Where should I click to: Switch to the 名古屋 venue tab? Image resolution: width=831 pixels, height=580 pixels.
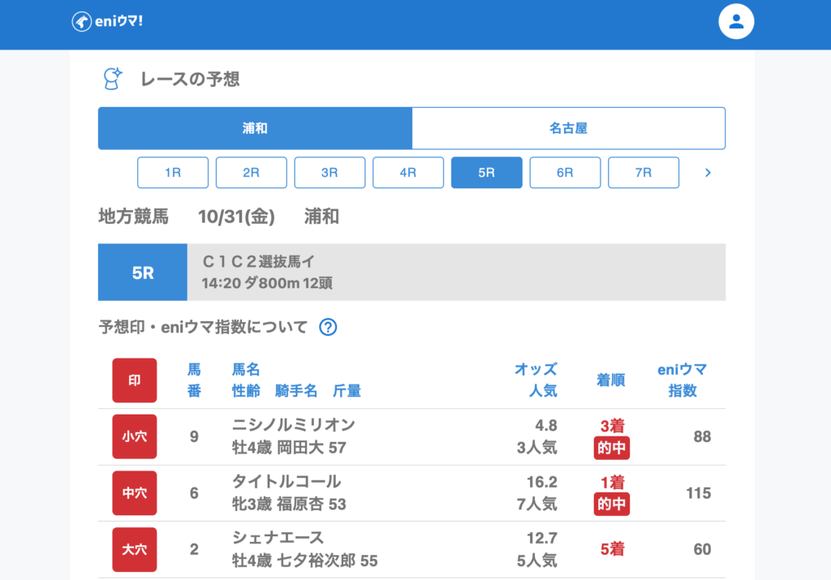tap(568, 128)
